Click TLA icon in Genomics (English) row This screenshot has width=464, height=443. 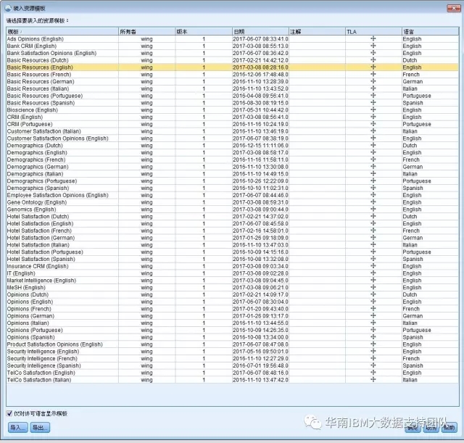373,210
